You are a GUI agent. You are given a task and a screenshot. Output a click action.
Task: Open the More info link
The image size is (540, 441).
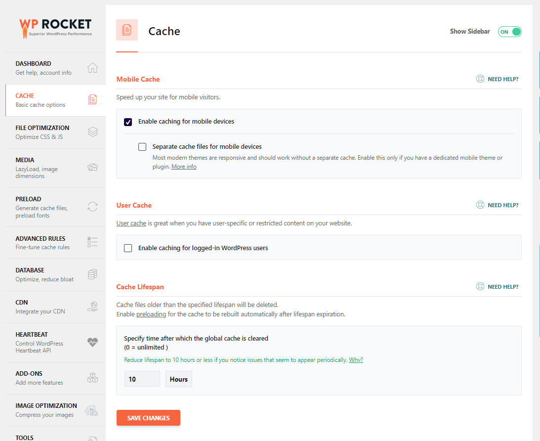(184, 167)
